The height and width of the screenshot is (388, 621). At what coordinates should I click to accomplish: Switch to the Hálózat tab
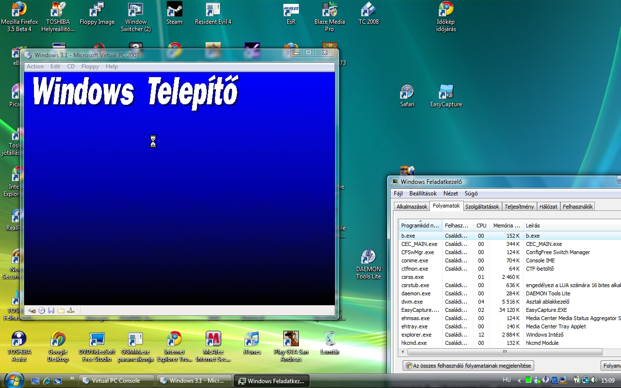[x=548, y=207]
